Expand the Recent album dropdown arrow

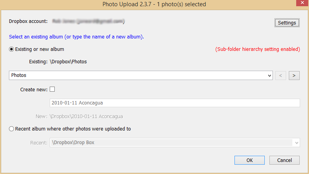click(x=297, y=143)
